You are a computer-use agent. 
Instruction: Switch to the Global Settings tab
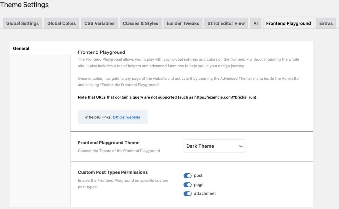pos(23,23)
